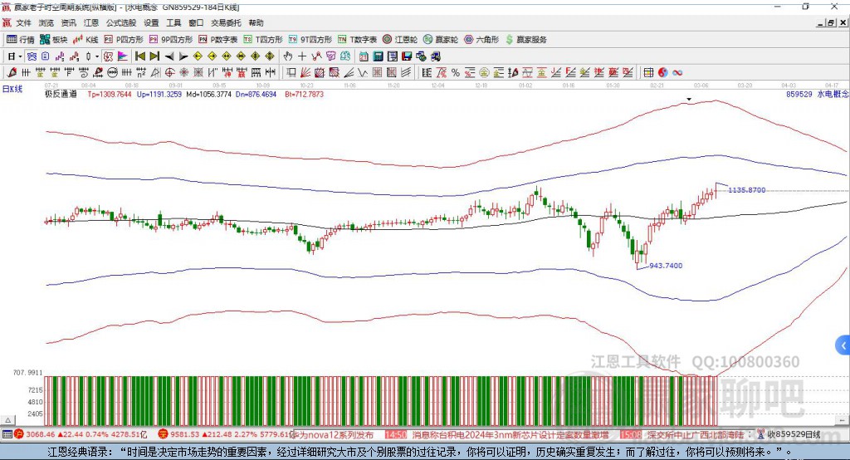The image size is (850, 460).
Task: Select the circled crosshair target tool
Action: [x=169, y=73]
